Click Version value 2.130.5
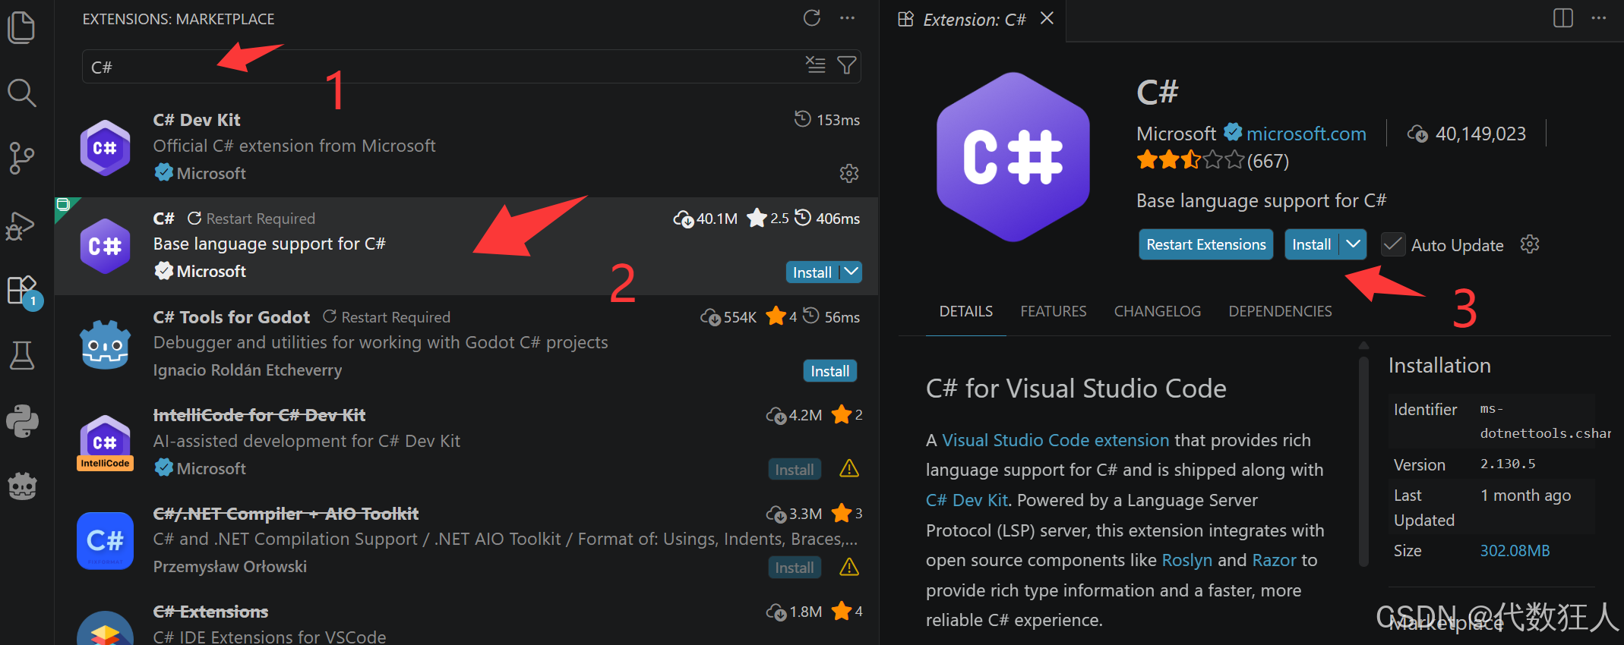Screen dimensions: 1624x645 [1508, 464]
